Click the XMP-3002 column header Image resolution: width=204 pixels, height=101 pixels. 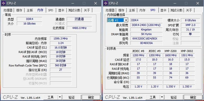[x=187, y=51]
